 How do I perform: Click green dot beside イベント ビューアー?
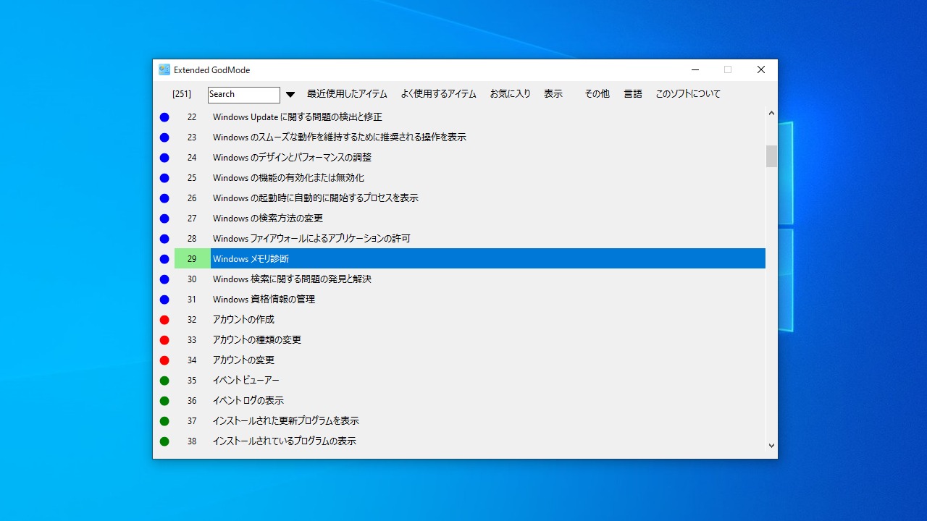click(164, 381)
